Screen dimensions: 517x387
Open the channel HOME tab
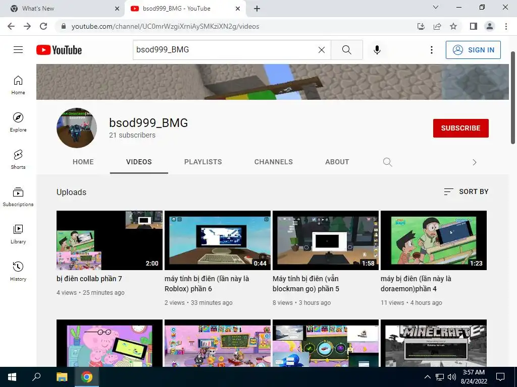[x=83, y=162]
